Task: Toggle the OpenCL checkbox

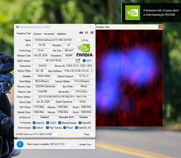Action: (34, 123)
